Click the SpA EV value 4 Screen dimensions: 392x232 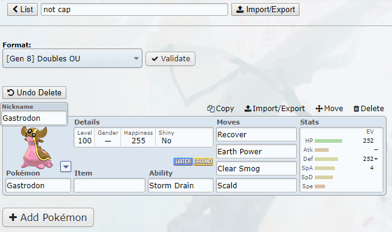372,168
